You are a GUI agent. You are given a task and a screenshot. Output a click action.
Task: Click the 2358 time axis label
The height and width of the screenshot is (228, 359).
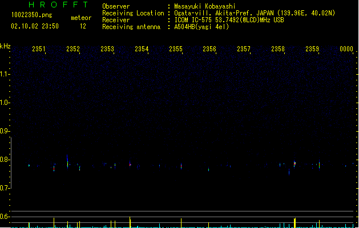(x=278, y=48)
